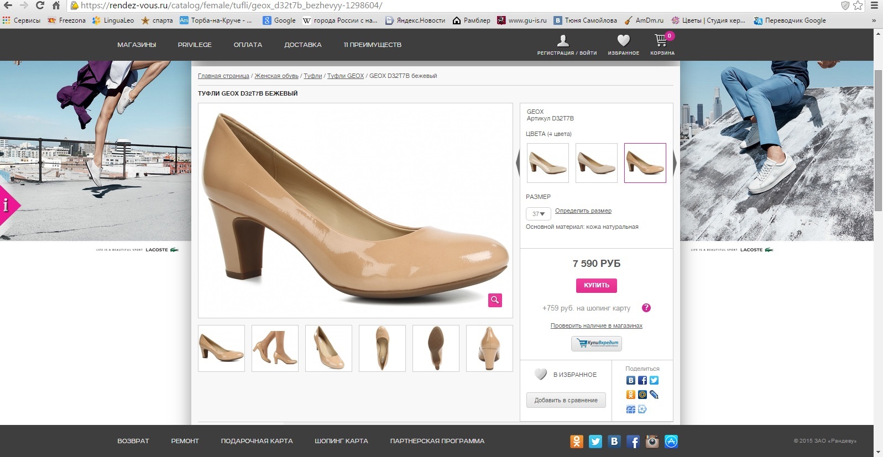Open 11 ПРЕИМУЩЕСТВ menu item

click(x=373, y=45)
